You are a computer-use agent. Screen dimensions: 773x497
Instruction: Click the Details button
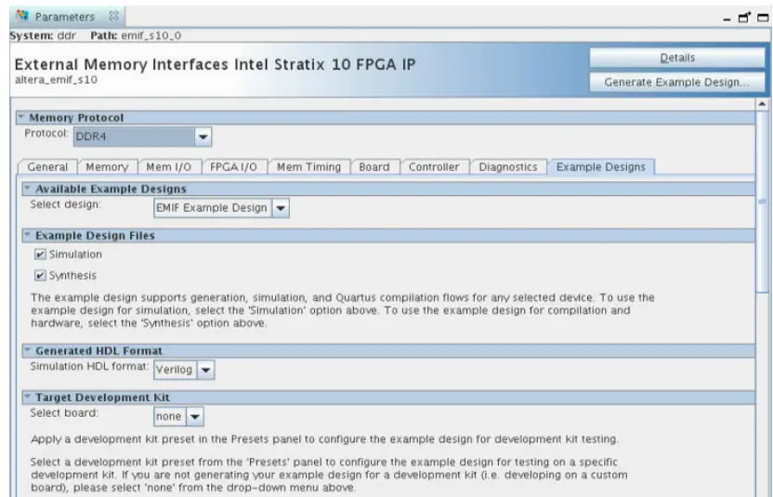[x=677, y=58]
